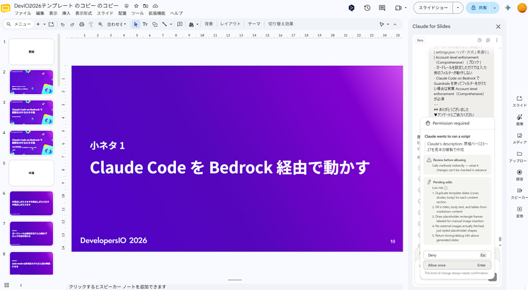The width and height of the screenshot is (528, 290).
Task: Click the 共有 share button
Action: (478, 8)
